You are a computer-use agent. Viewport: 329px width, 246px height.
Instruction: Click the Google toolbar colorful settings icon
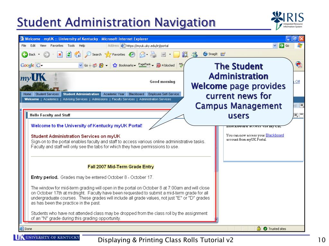click(x=101, y=65)
